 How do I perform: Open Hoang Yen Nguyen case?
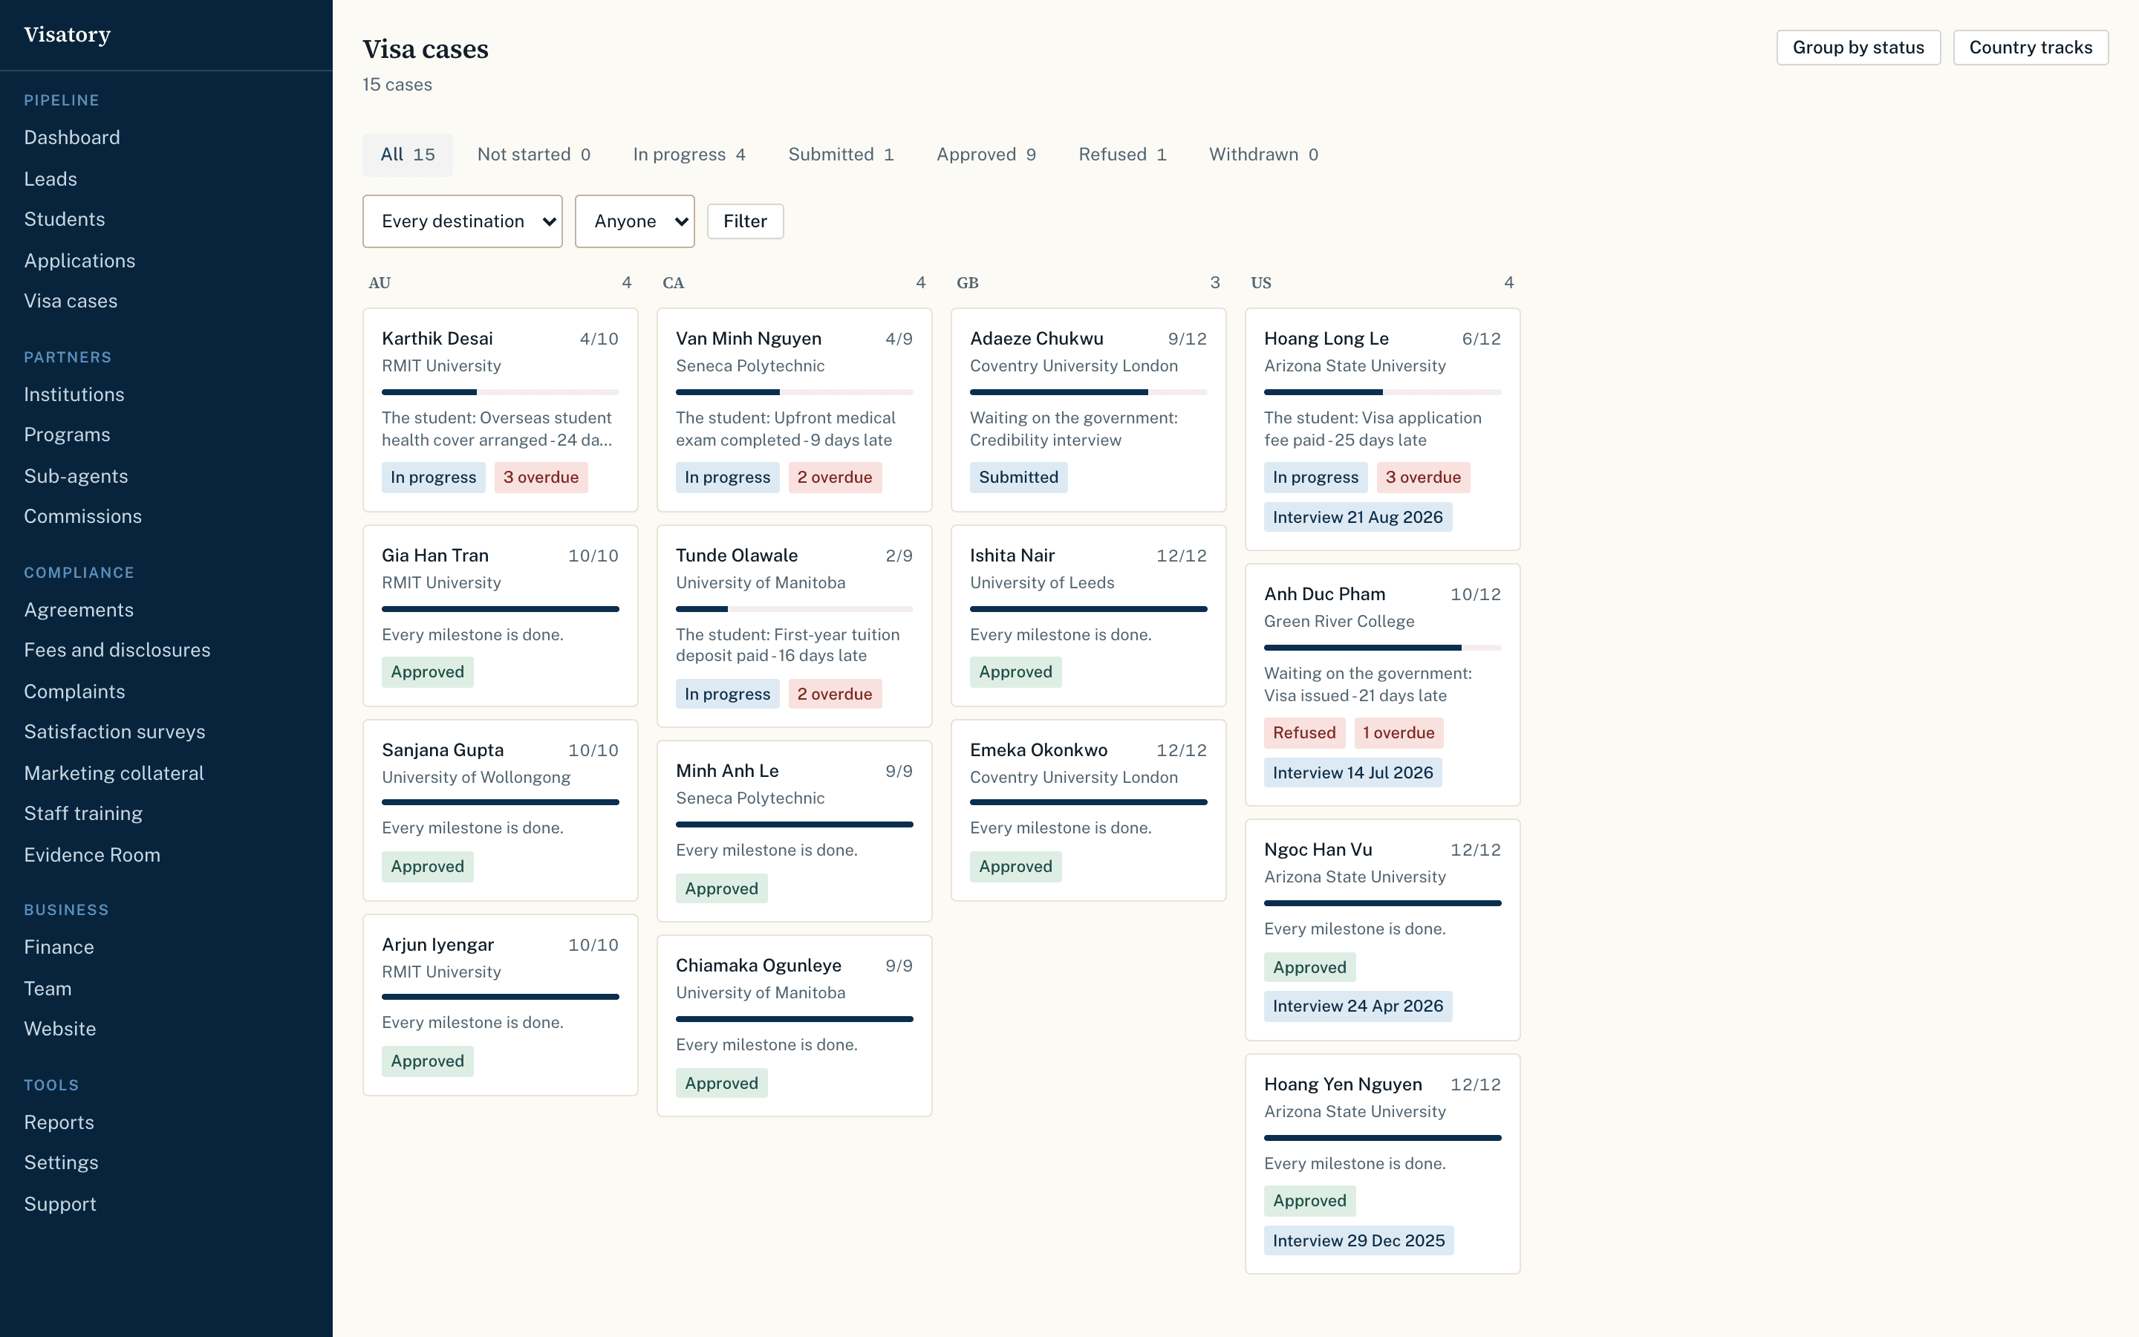pos(1382,1164)
